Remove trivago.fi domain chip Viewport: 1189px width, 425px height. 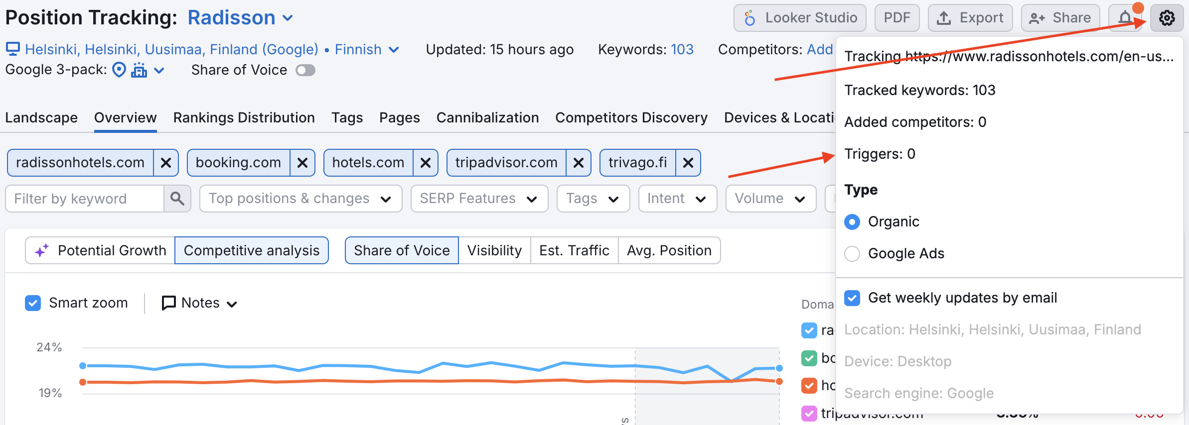(x=688, y=163)
